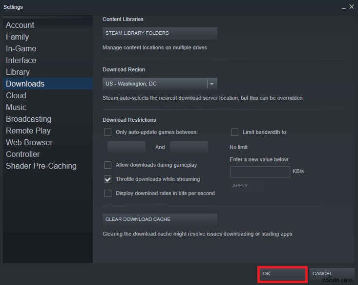Enable the Limit bandwidth to checkbox
358x285 pixels.
[234, 132]
